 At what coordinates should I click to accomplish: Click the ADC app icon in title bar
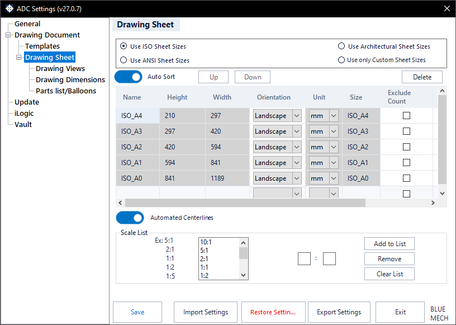[9, 8]
